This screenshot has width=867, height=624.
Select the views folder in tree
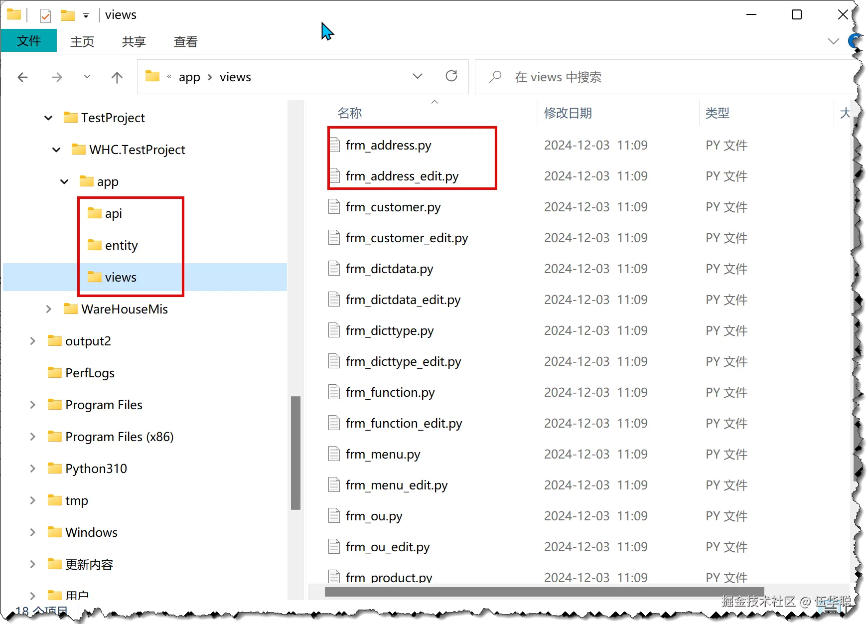(112, 277)
